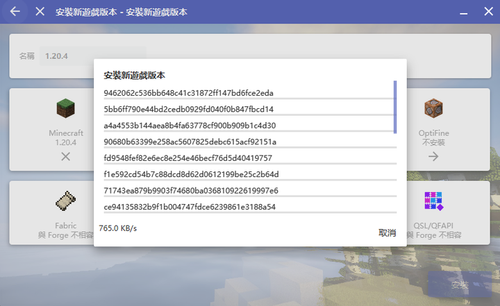Select task ce94135832b9f1b004747fdce6239861e3188a54
Image resolution: width=500 pixels, height=306 pixels.
click(190, 207)
